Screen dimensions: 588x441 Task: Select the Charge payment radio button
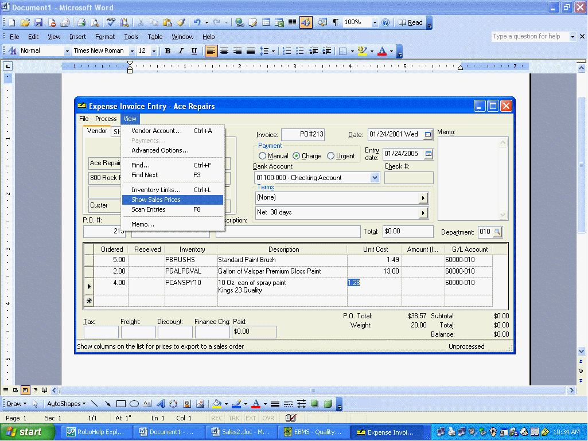[296, 156]
